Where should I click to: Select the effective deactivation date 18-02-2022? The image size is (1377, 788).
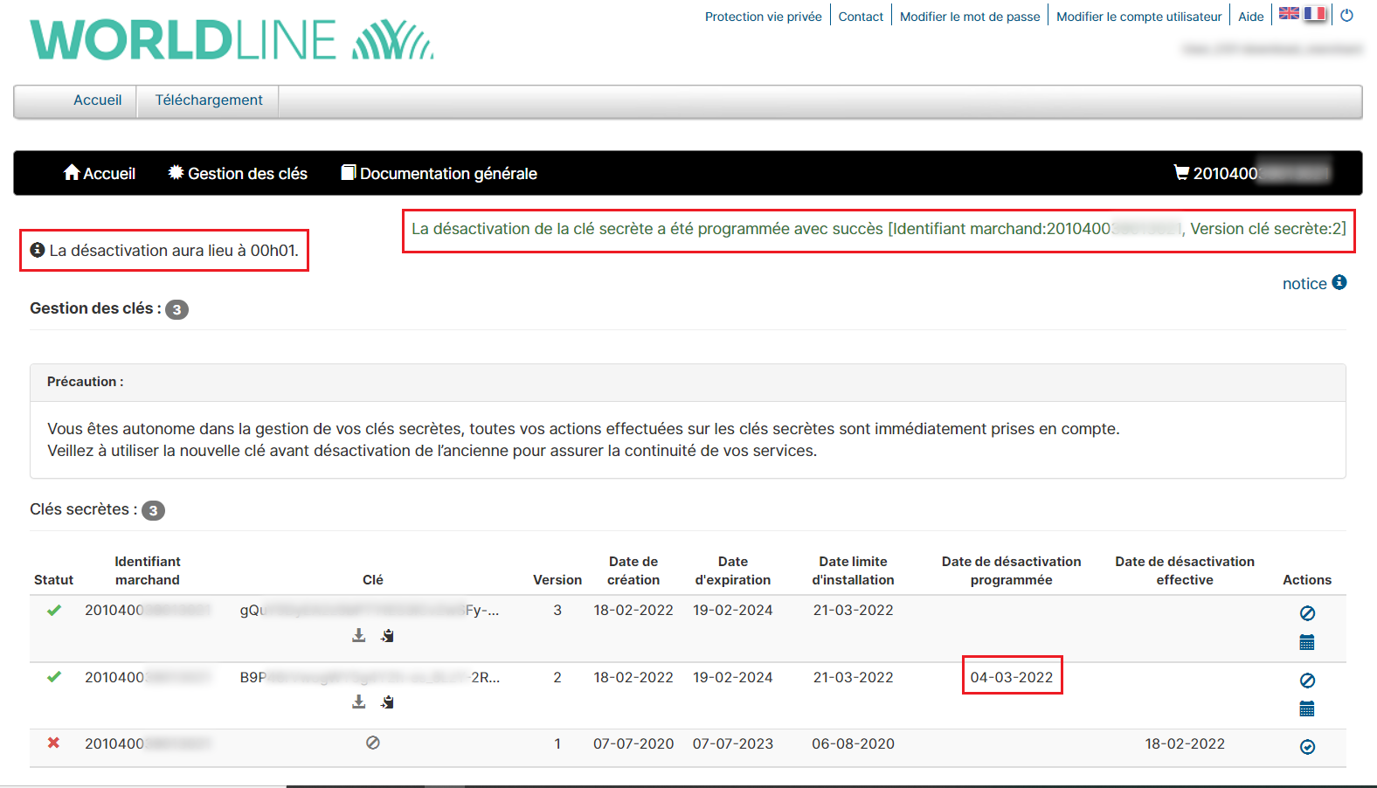(1185, 743)
